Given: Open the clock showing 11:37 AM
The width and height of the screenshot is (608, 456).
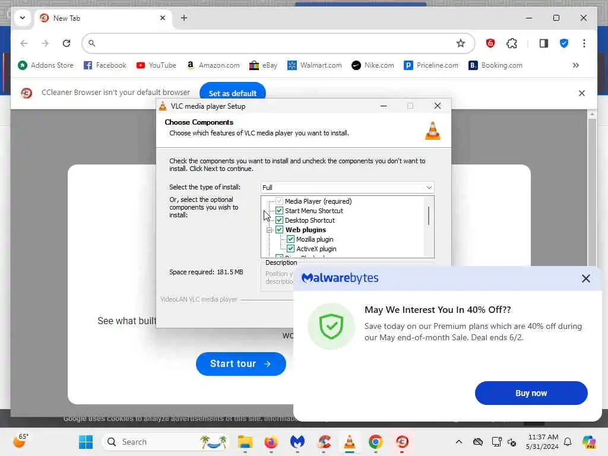Looking at the screenshot, I should click(542, 442).
